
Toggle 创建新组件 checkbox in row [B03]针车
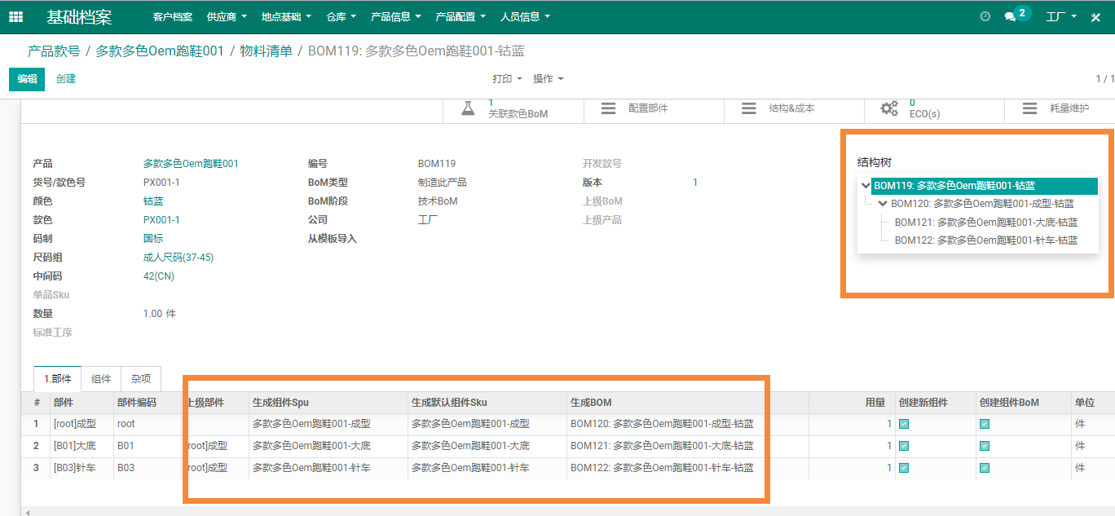pyautogui.click(x=904, y=468)
